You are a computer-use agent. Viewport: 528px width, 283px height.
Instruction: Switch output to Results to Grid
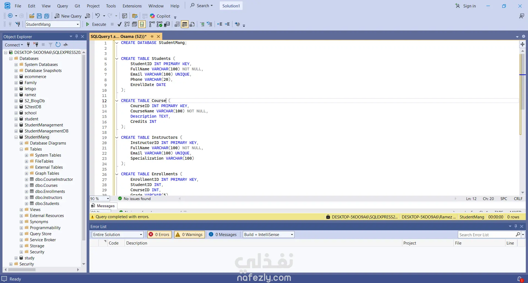point(185,24)
